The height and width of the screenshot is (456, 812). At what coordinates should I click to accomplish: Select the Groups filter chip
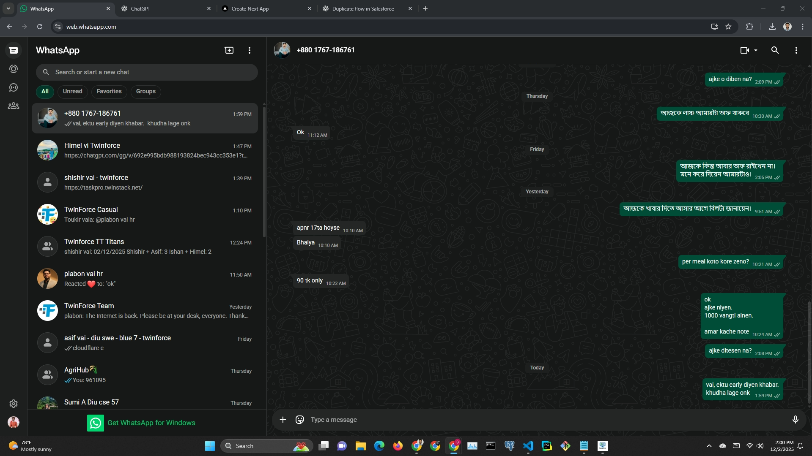pos(146,91)
